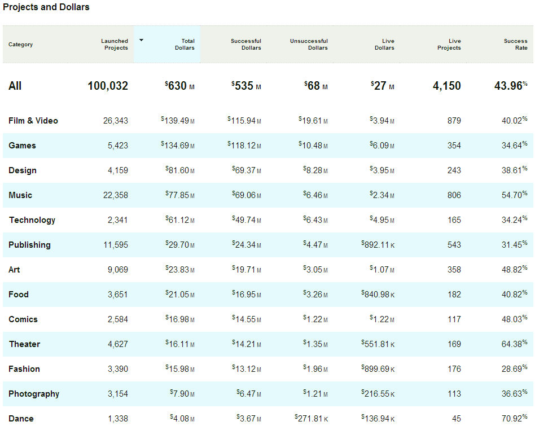Sort by Successful Dollars column
This screenshot has height=426, width=535.
pyautogui.click(x=245, y=45)
